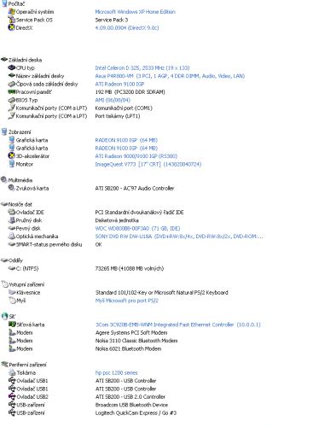Select the PCI Standardní dvoukanálový řadič IDE text
Screen dimensions: 313x427
pos(139,212)
